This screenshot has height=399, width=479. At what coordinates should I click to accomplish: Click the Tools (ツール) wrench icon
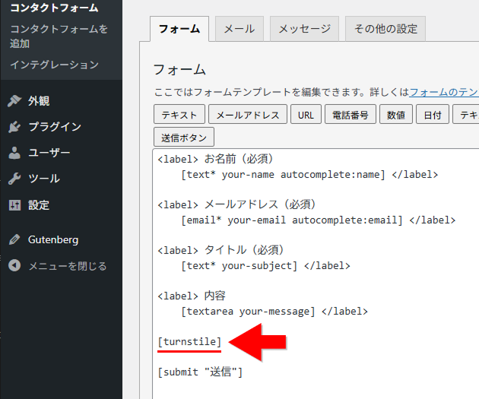[14, 179]
